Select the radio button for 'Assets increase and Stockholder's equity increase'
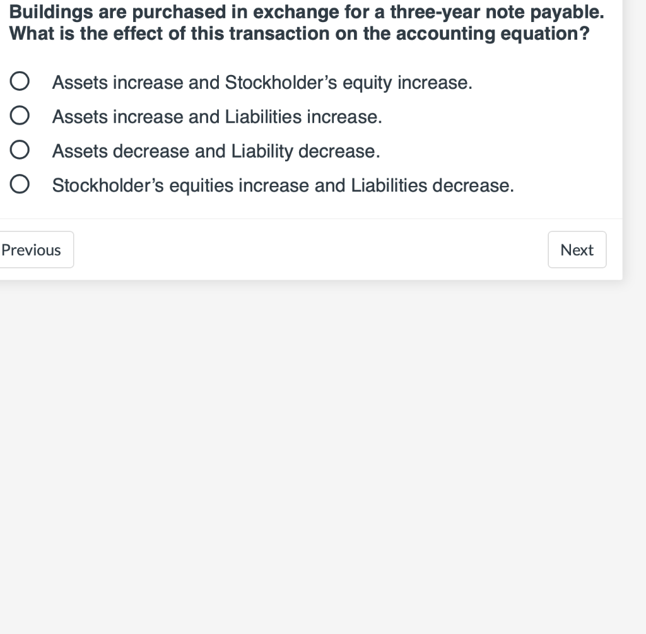The height and width of the screenshot is (634, 646). tap(20, 81)
